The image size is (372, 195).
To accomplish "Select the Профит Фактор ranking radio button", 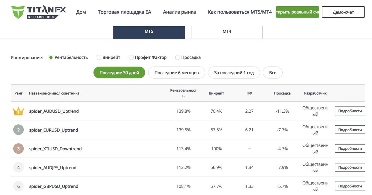I will [x=131, y=57].
